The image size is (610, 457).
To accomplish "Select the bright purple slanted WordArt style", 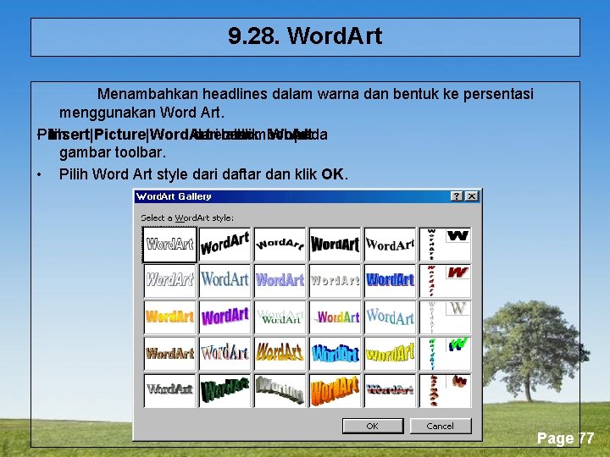I will point(225,317).
